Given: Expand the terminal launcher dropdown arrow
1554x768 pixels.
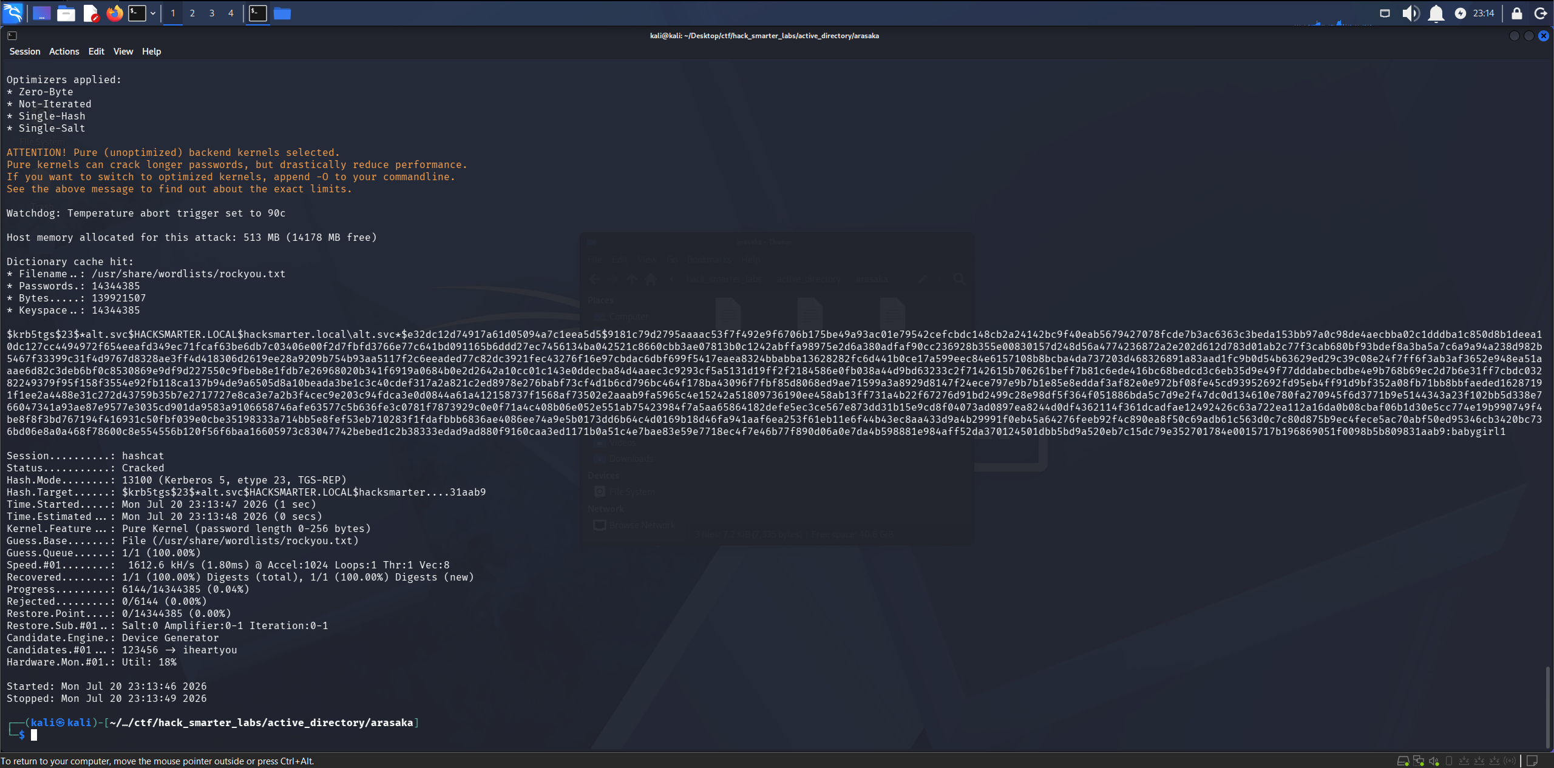Looking at the screenshot, I should tap(153, 13).
